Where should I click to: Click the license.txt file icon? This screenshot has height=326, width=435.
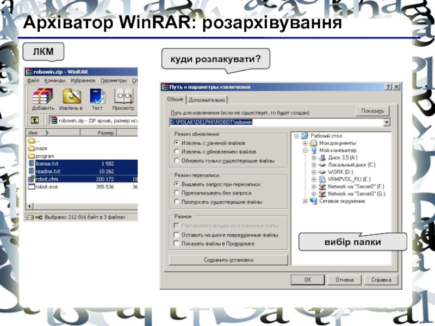(32, 164)
